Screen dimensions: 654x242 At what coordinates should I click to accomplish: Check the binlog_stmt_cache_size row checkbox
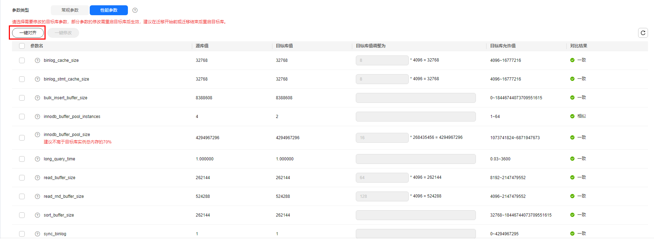tap(22, 79)
